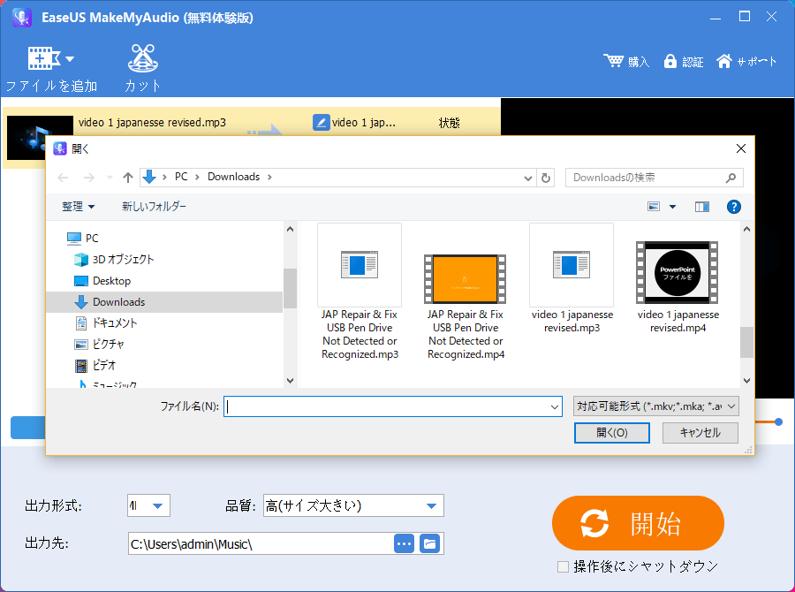This screenshot has width=795, height=592.
Task: Select the カット (Cut) scissors tool
Action: tap(142, 58)
